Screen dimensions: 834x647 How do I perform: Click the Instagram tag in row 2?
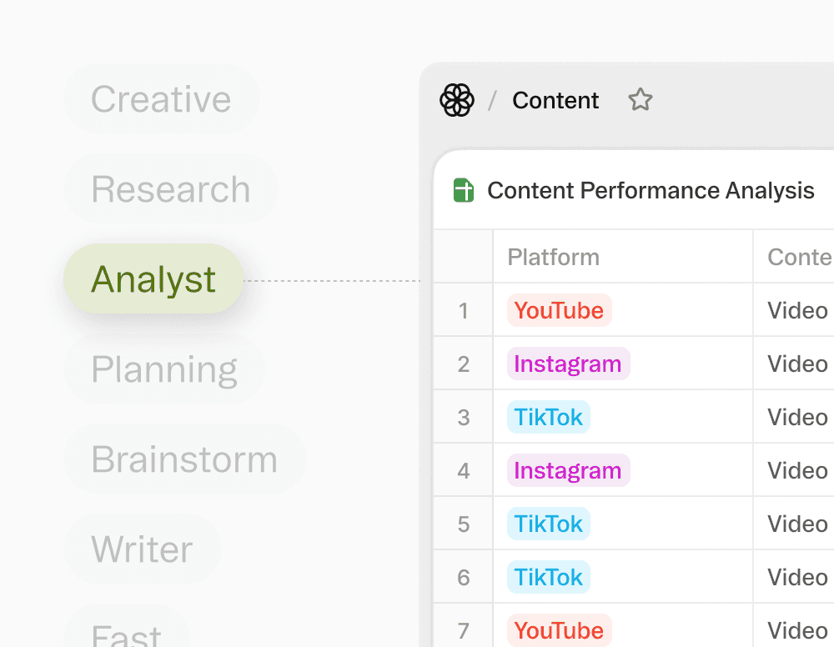pyautogui.click(x=567, y=364)
